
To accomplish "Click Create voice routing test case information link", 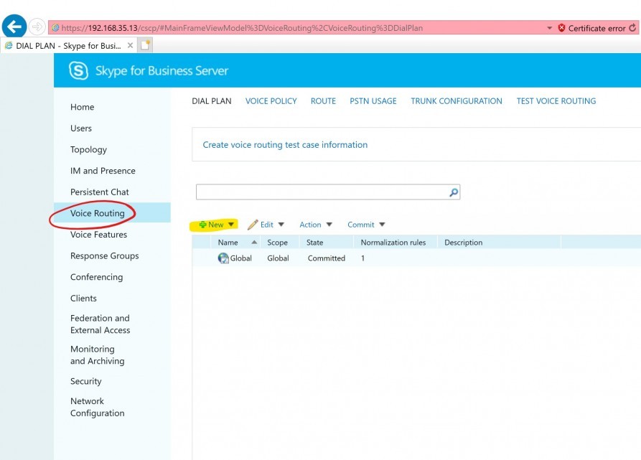I will coord(285,145).
